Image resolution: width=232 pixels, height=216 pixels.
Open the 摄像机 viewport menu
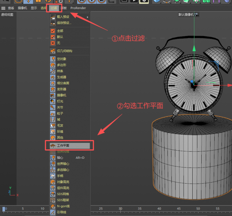click(22, 8)
